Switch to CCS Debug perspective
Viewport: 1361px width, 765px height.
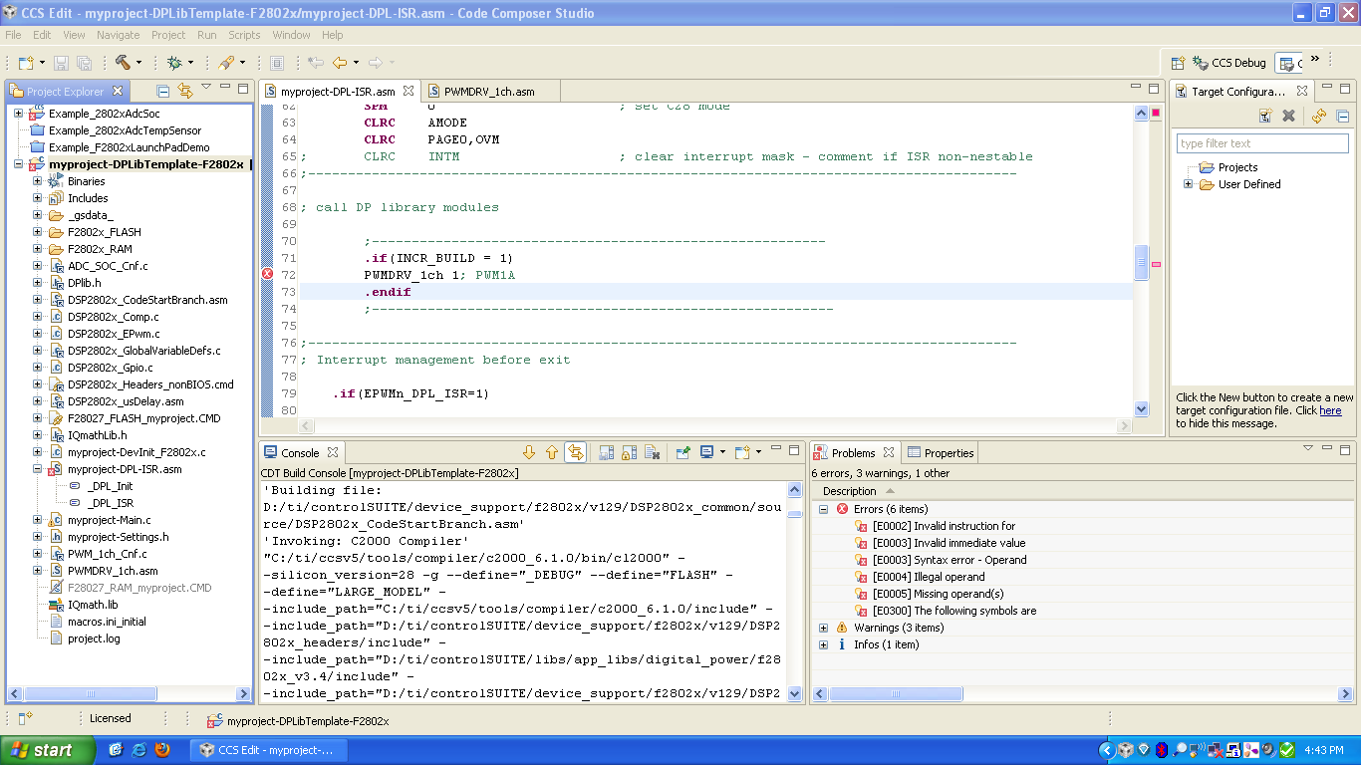coord(1227,63)
